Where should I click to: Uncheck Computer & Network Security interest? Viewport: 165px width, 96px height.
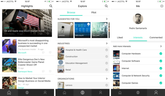[x=161, y=76]
